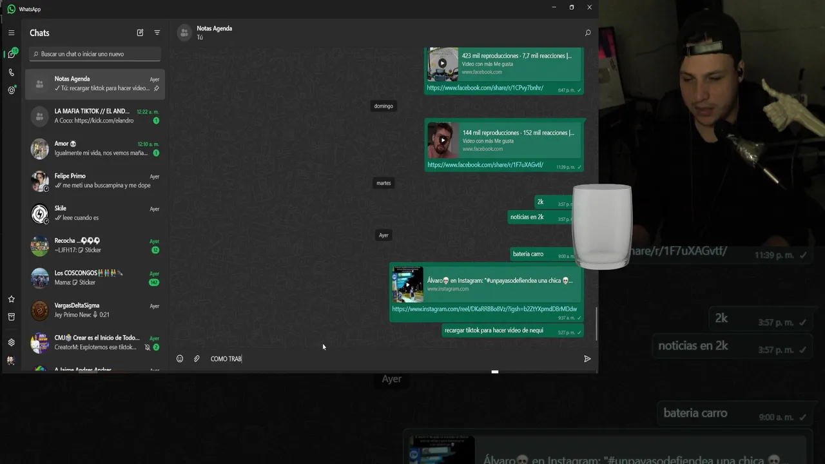
Task: Open the instagram.com reel link
Action: pos(485,309)
